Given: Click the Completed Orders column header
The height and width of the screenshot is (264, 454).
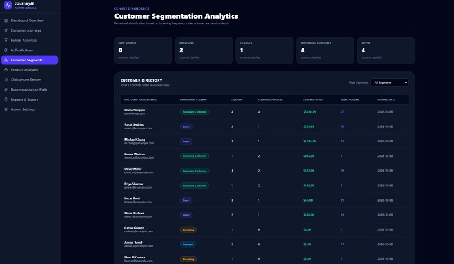Looking at the screenshot, I should [x=270, y=100].
